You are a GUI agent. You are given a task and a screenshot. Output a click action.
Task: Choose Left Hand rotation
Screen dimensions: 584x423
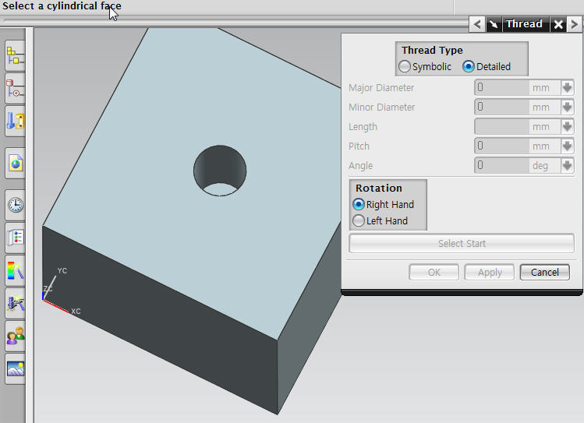(x=380, y=220)
